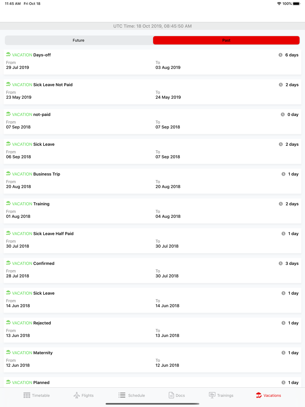Open the Days-off vacation entry
The height and width of the screenshot is (407, 305).
coord(152,62)
